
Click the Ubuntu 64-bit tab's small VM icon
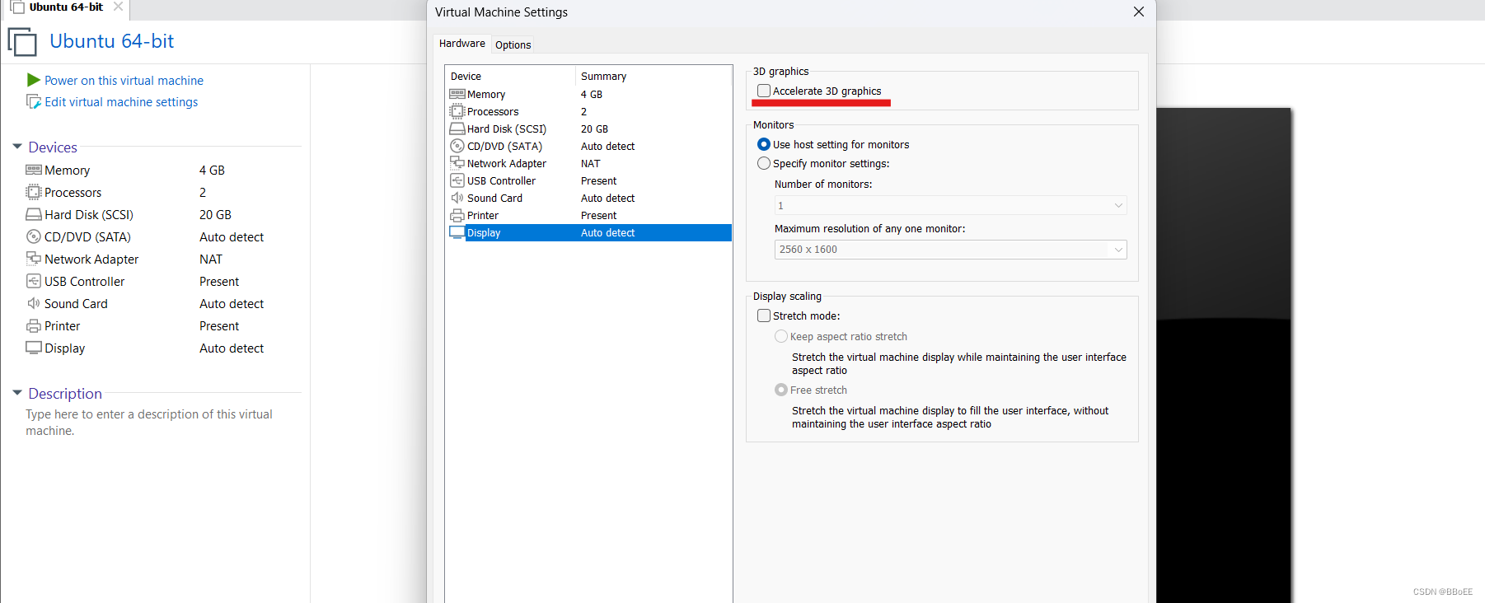point(16,7)
